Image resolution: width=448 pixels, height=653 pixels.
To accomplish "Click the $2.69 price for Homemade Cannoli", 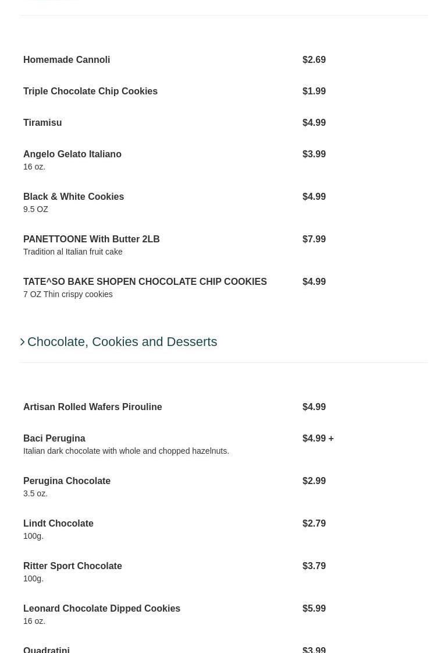I will pyautogui.click(x=314, y=60).
